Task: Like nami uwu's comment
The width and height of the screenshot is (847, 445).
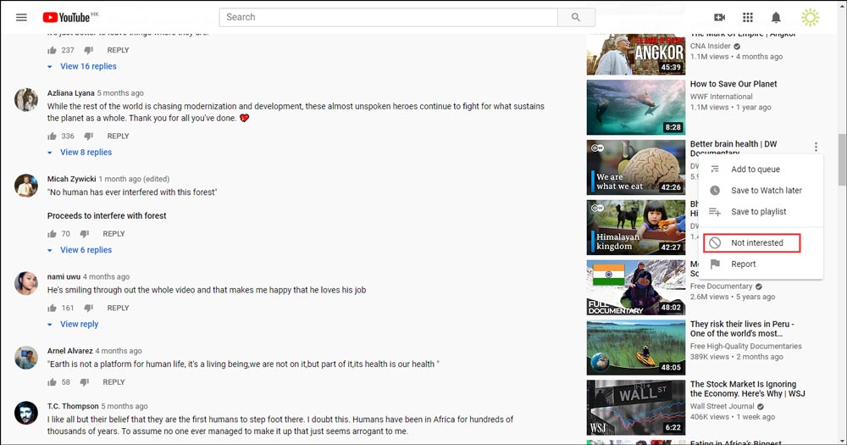Action: 52,308
